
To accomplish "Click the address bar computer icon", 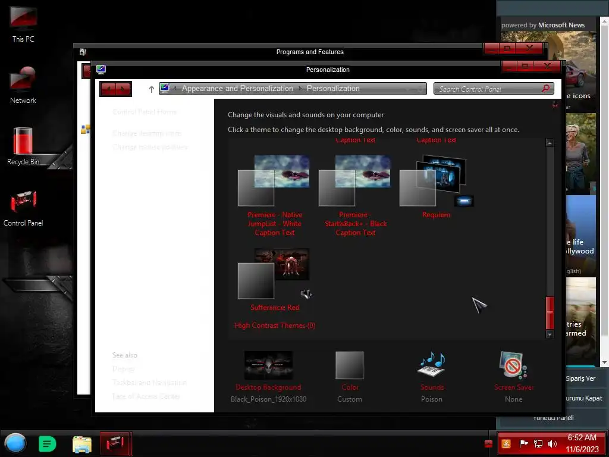I will click(x=165, y=88).
